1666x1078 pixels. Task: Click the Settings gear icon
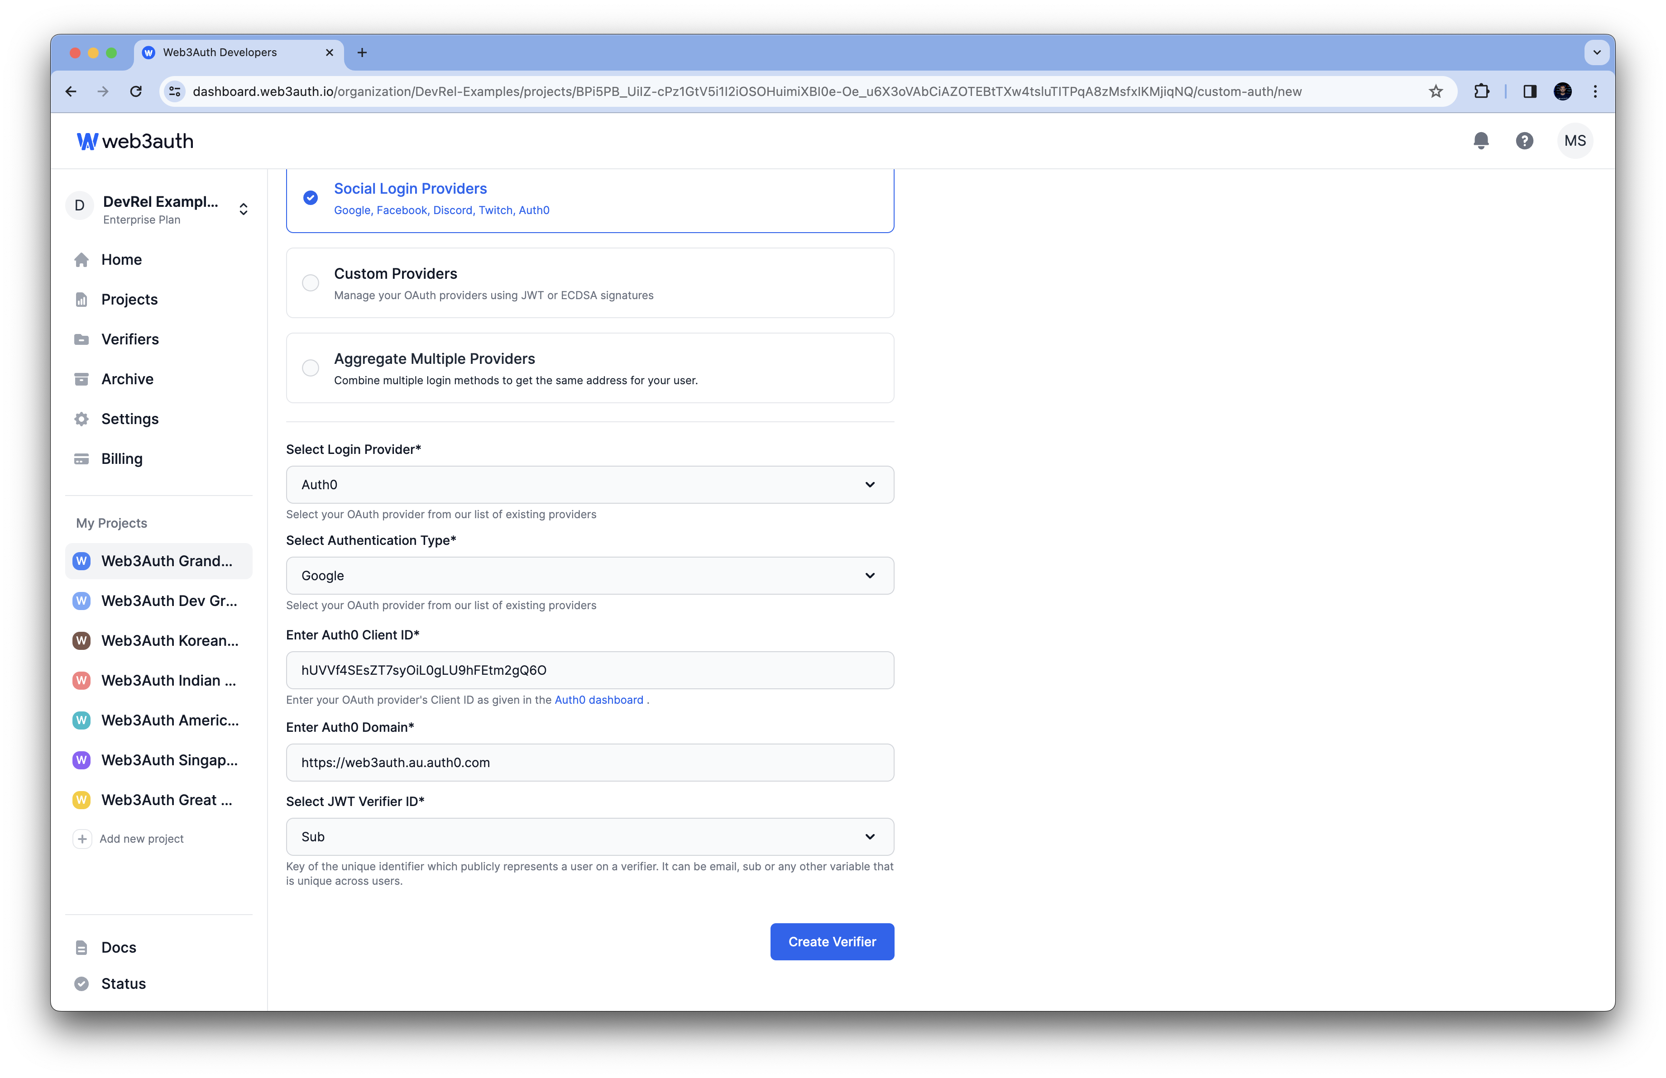[82, 419]
